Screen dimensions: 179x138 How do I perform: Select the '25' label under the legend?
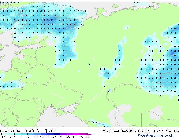click(55, 137)
